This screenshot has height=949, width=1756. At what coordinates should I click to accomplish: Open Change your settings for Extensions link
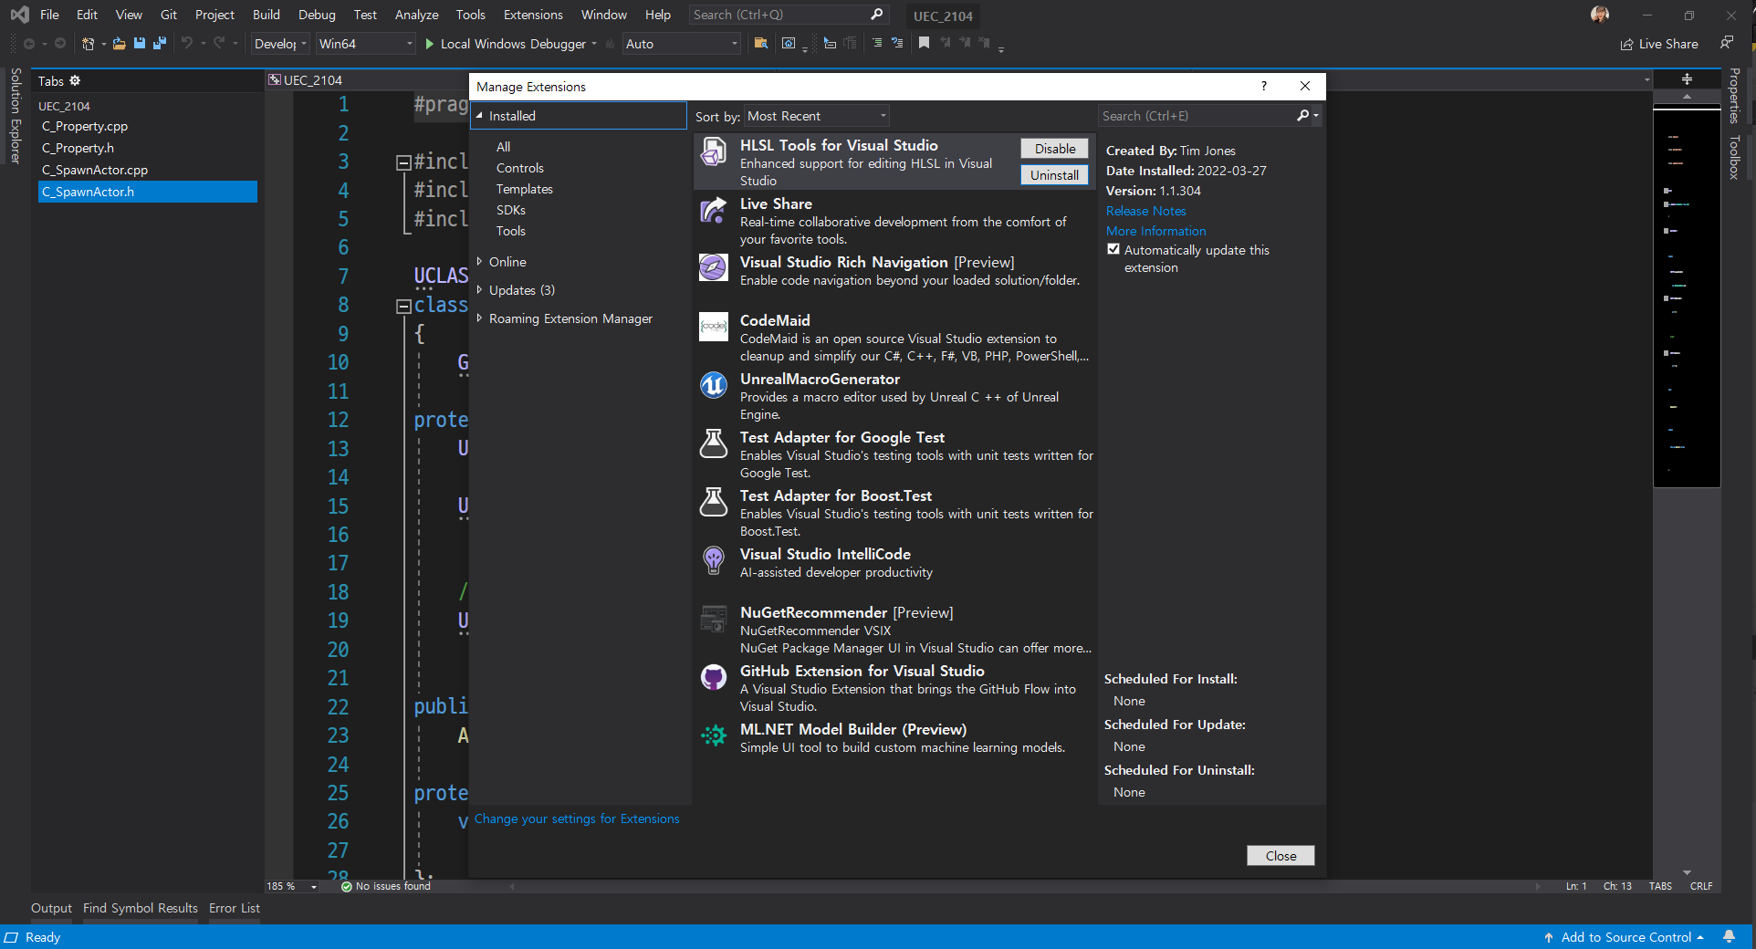coord(577,819)
